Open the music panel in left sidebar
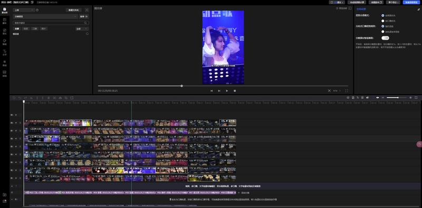Image resolution: width=422 pixels, height=208 pixels. point(4,32)
